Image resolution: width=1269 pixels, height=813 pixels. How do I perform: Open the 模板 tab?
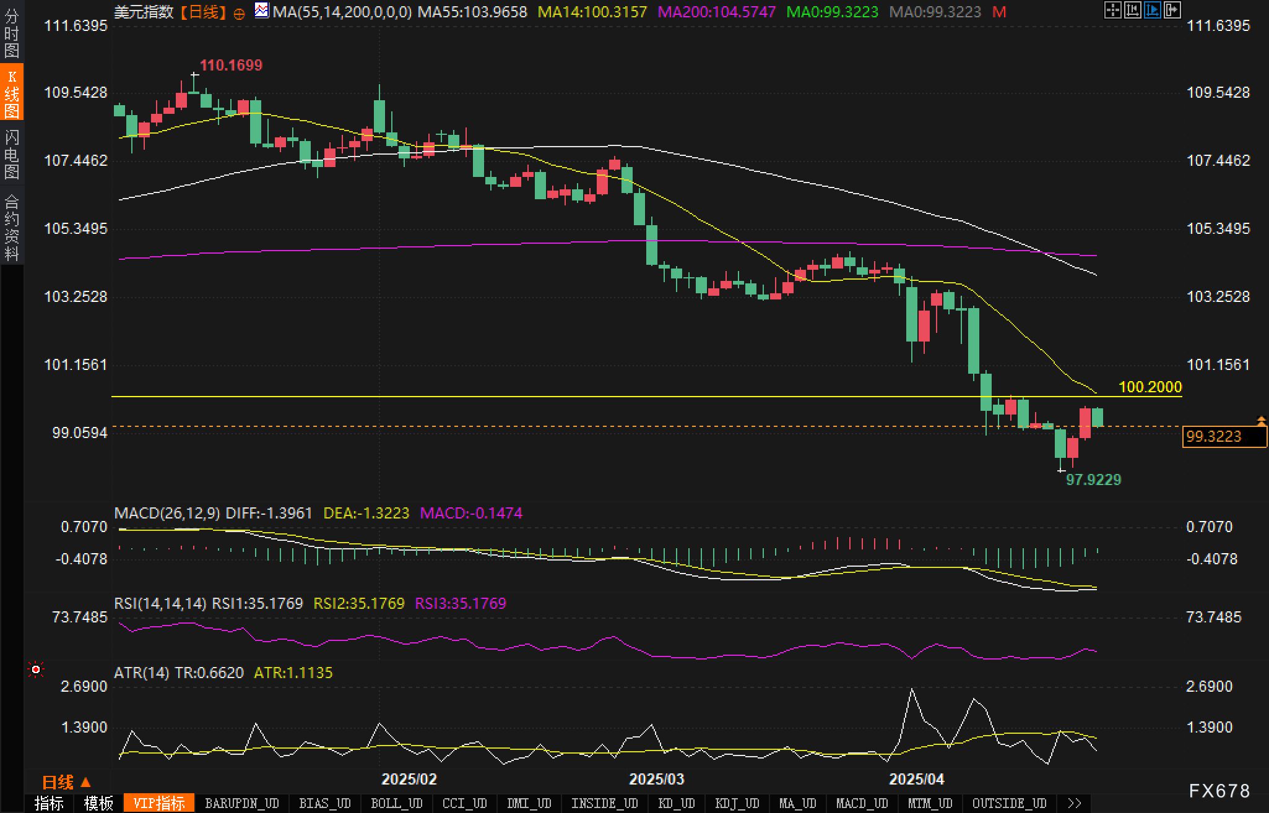coord(98,803)
